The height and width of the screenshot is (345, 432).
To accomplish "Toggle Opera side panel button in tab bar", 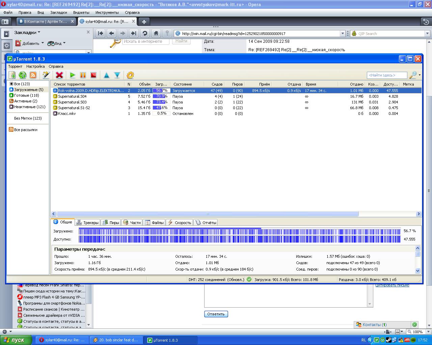I will [5, 22].
